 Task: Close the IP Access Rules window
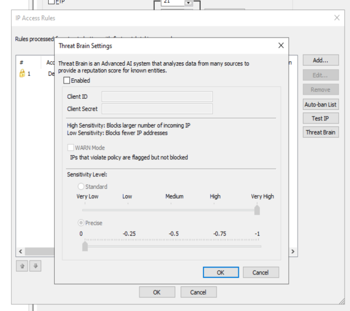[x=337, y=18]
